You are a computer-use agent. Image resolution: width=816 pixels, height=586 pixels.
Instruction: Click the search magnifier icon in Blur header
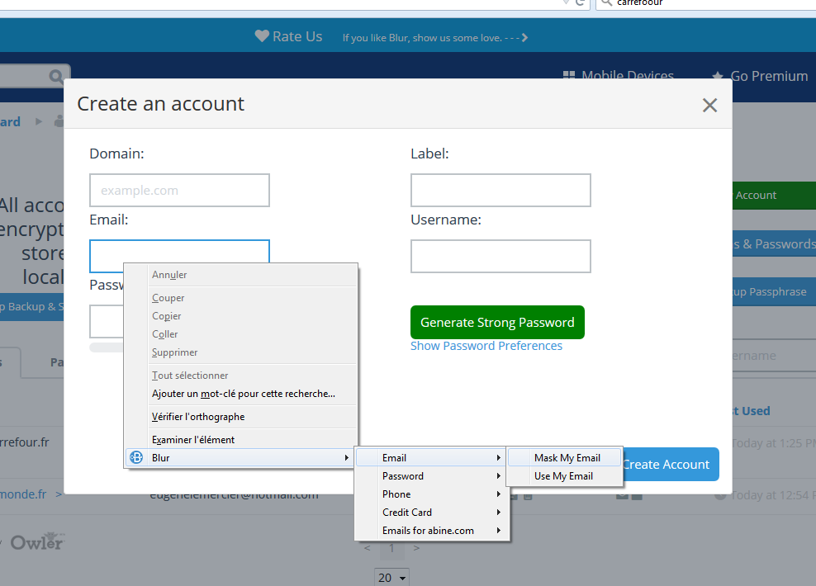(55, 77)
